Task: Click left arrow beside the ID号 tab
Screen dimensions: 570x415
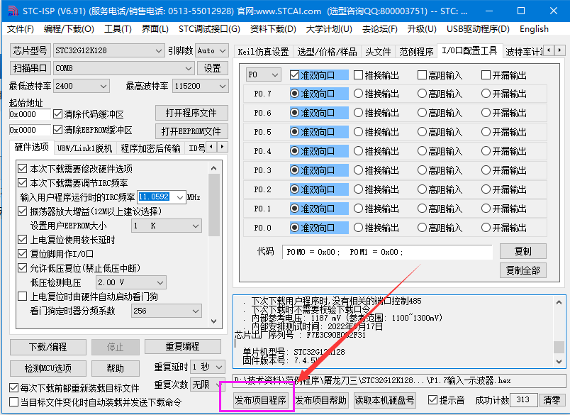Action: [x=211, y=147]
